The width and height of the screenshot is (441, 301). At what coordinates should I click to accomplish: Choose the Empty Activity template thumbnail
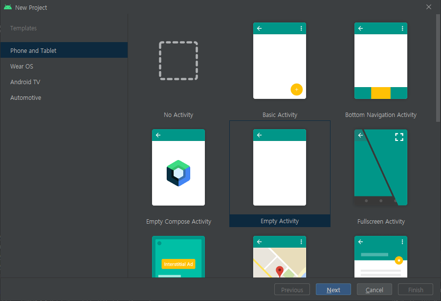click(280, 167)
